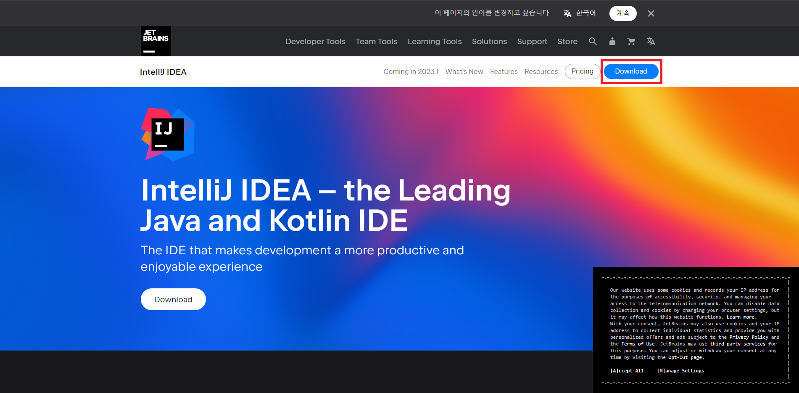Open the Opt-Out page link
This screenshot has width=799, height=393.
(x=685, y=357)
